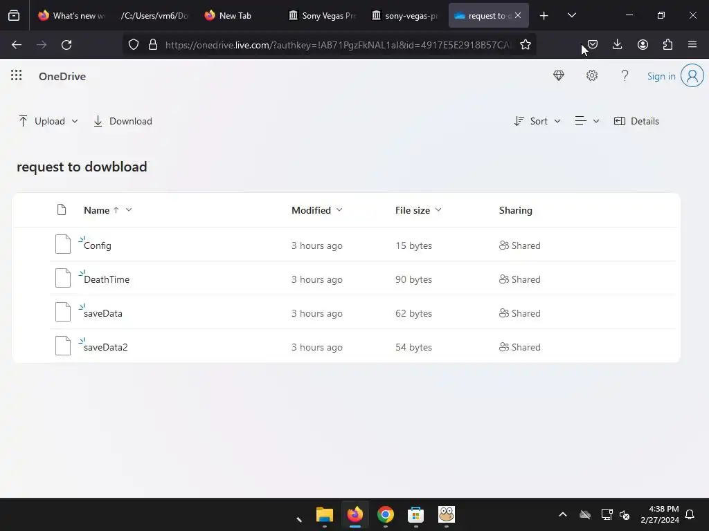Image resolution: width=709 pixels, height=531 pixels.
Task: Expand the Name column options
Action: point(129,210)
